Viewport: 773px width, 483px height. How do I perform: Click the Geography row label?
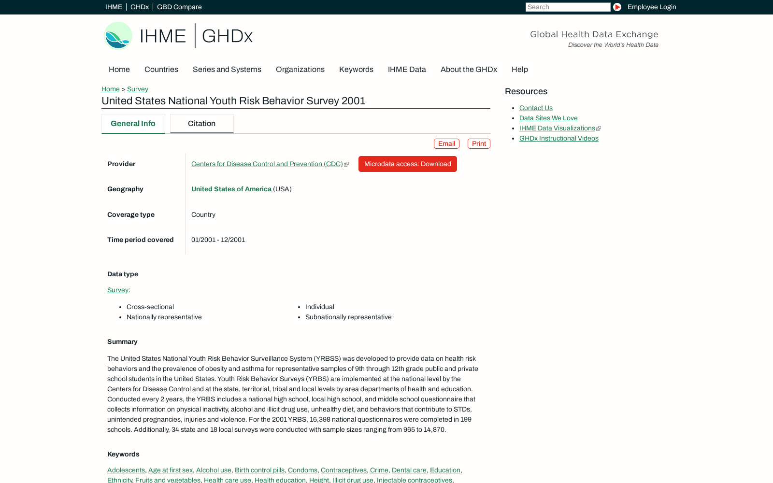click(x=125, y=189)
